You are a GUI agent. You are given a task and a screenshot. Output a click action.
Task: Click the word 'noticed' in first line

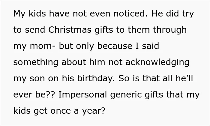(130, 14)
